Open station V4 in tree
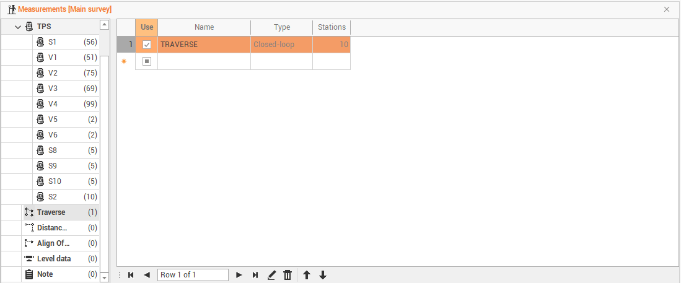 pyautogui.click(x=53, y=104)
